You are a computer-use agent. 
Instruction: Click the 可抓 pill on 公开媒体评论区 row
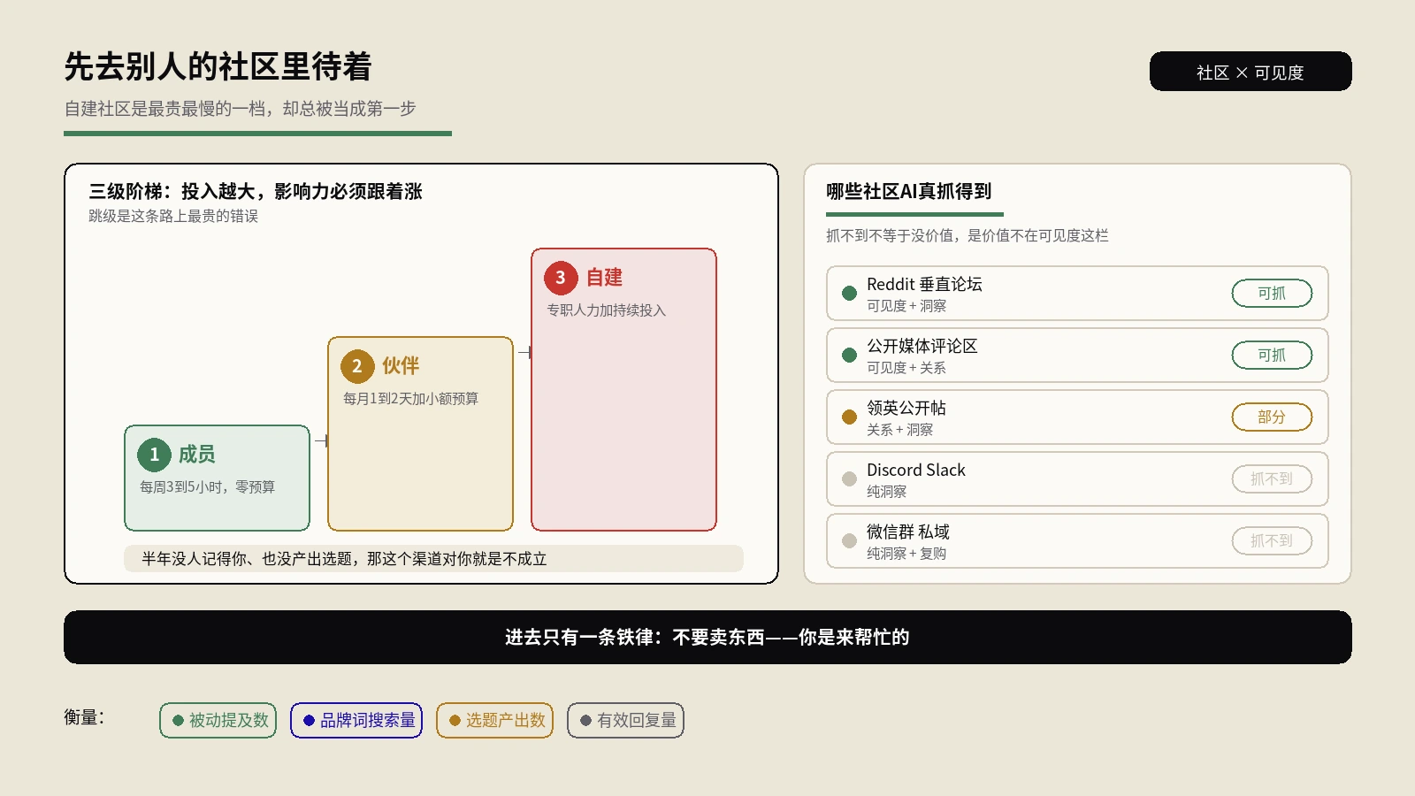(1272, 356)
